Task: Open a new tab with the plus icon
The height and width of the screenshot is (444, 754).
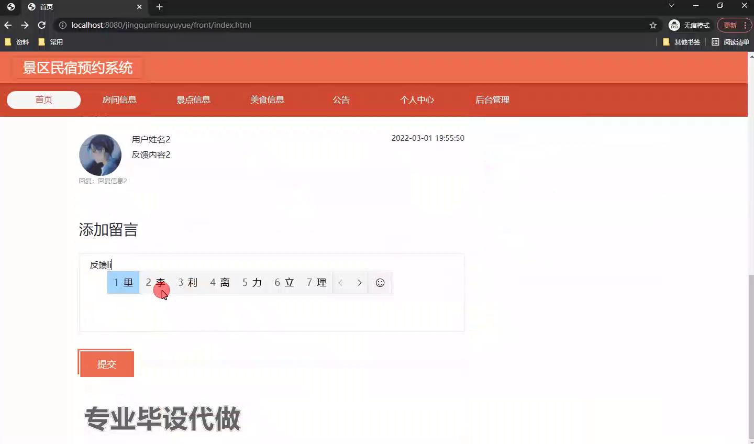Action: [x=159, y=7]
